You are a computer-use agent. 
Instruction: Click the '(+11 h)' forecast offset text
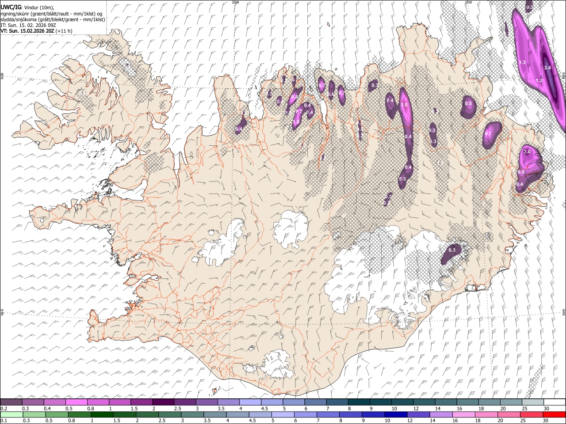tap(64, 31)
